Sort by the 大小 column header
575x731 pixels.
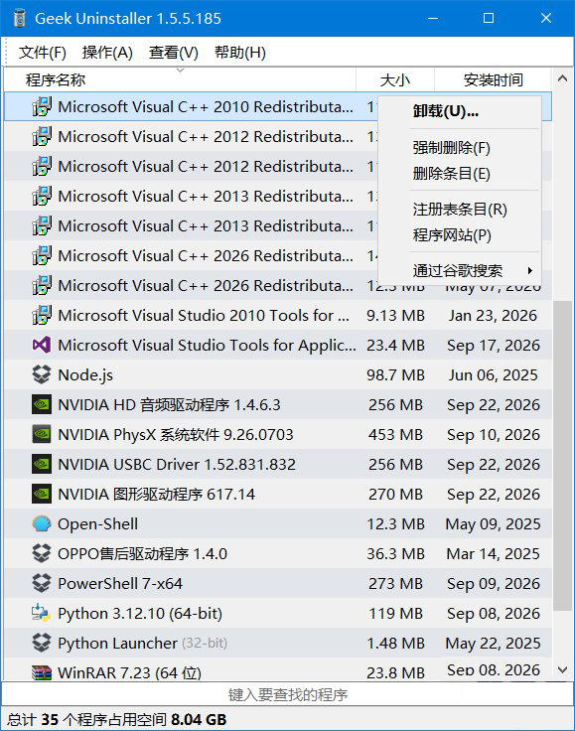point(395,79)
